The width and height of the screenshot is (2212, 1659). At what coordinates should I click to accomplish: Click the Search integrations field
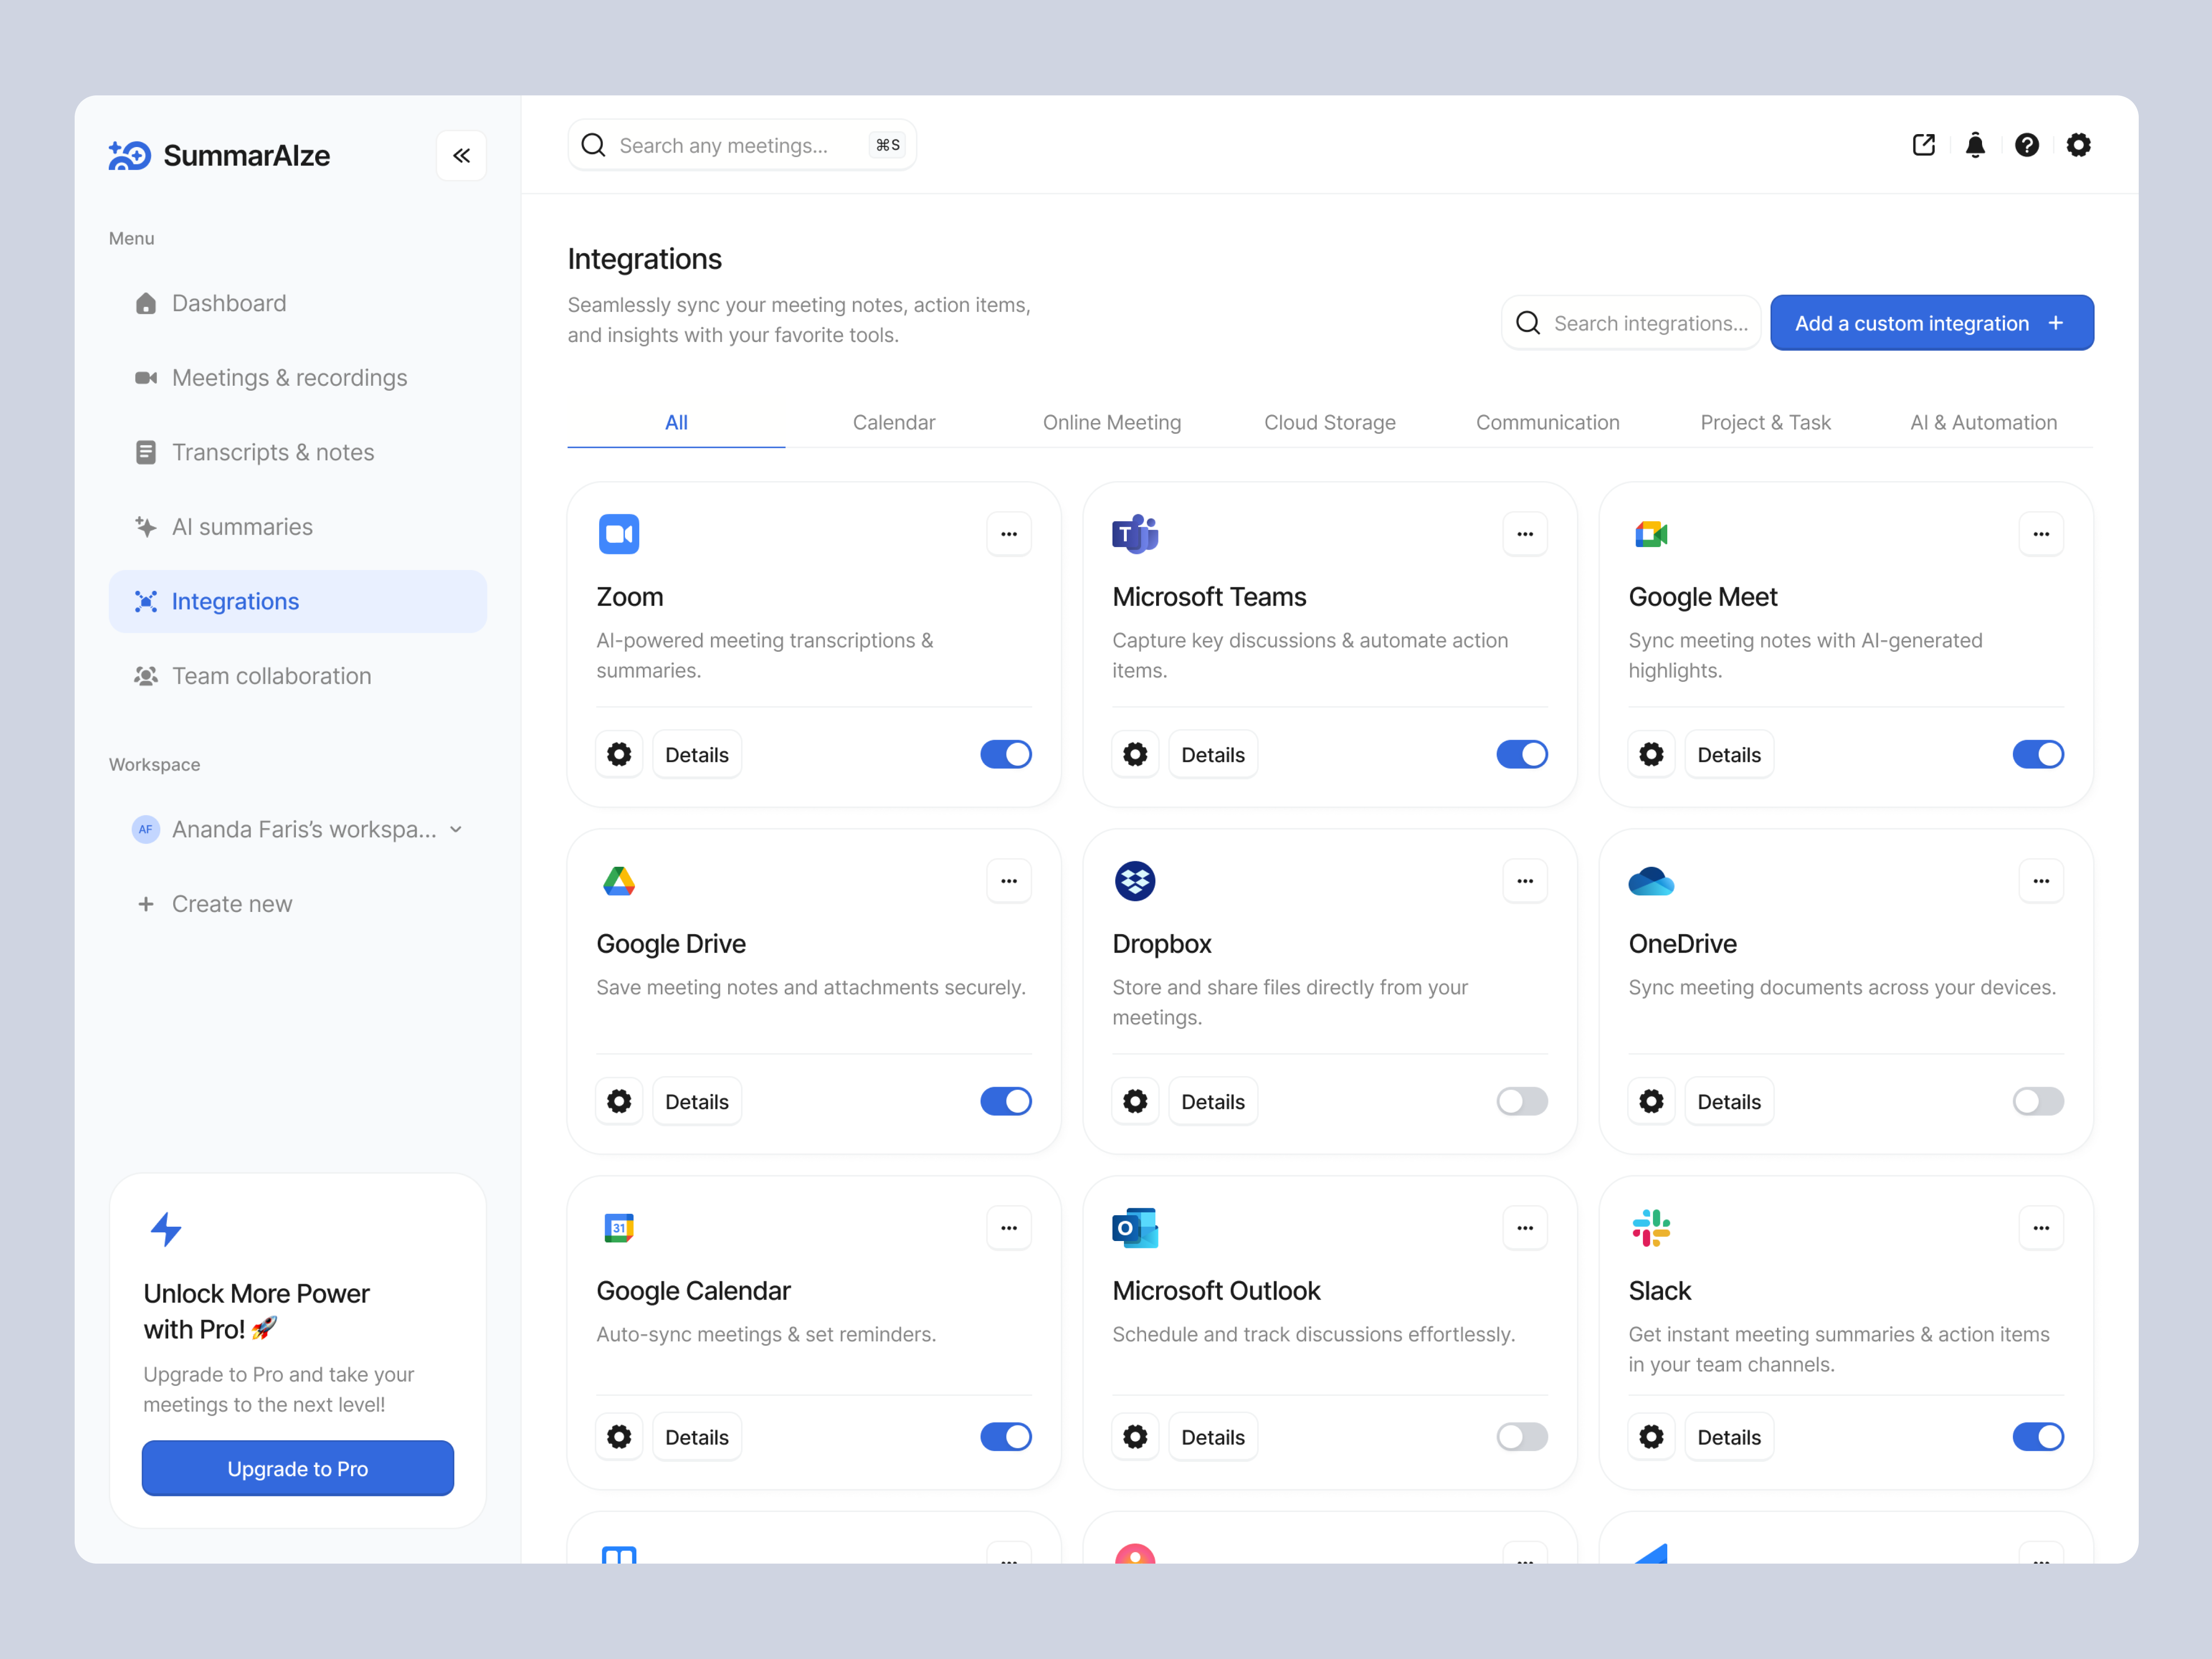(x=1630, y=322)
